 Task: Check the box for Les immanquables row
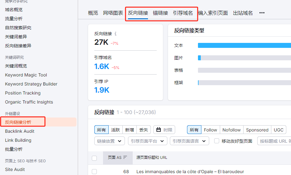click(94, 172)
